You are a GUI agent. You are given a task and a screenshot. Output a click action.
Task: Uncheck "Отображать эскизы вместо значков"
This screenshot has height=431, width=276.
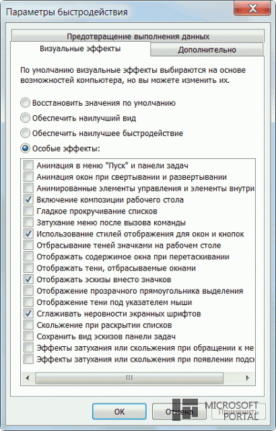coord(28,279)
